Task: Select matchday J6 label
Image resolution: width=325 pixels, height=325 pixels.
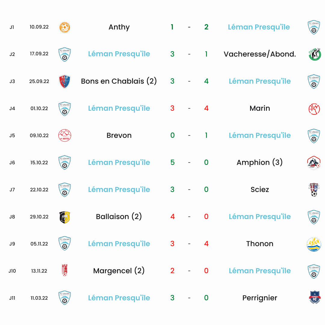Action: tap(12, 163)
